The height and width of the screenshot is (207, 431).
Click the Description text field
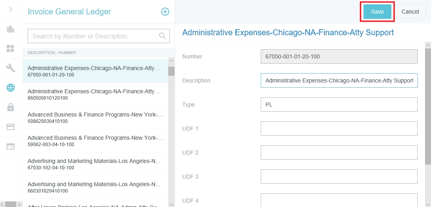point(339,80)
